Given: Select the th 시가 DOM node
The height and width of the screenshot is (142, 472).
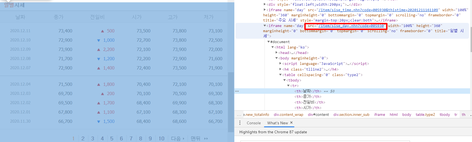Looking at the screenshot, I should 308,108.
